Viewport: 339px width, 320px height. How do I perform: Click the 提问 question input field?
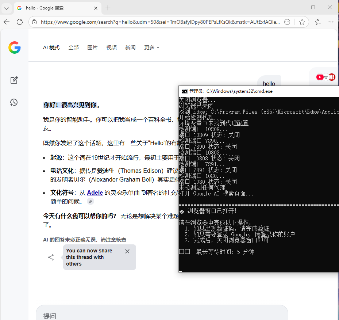pyautogui.click(x=162, y=313)
